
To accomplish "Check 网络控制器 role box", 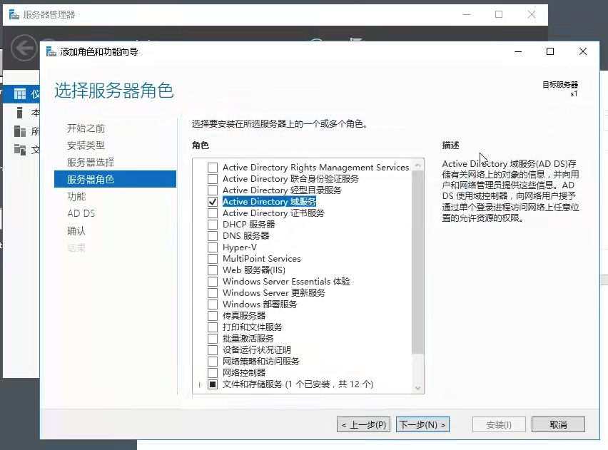I will tap(213, 373).
